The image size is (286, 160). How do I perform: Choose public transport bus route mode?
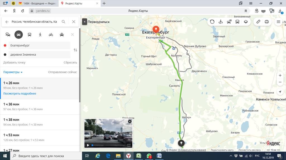[29, 35]
